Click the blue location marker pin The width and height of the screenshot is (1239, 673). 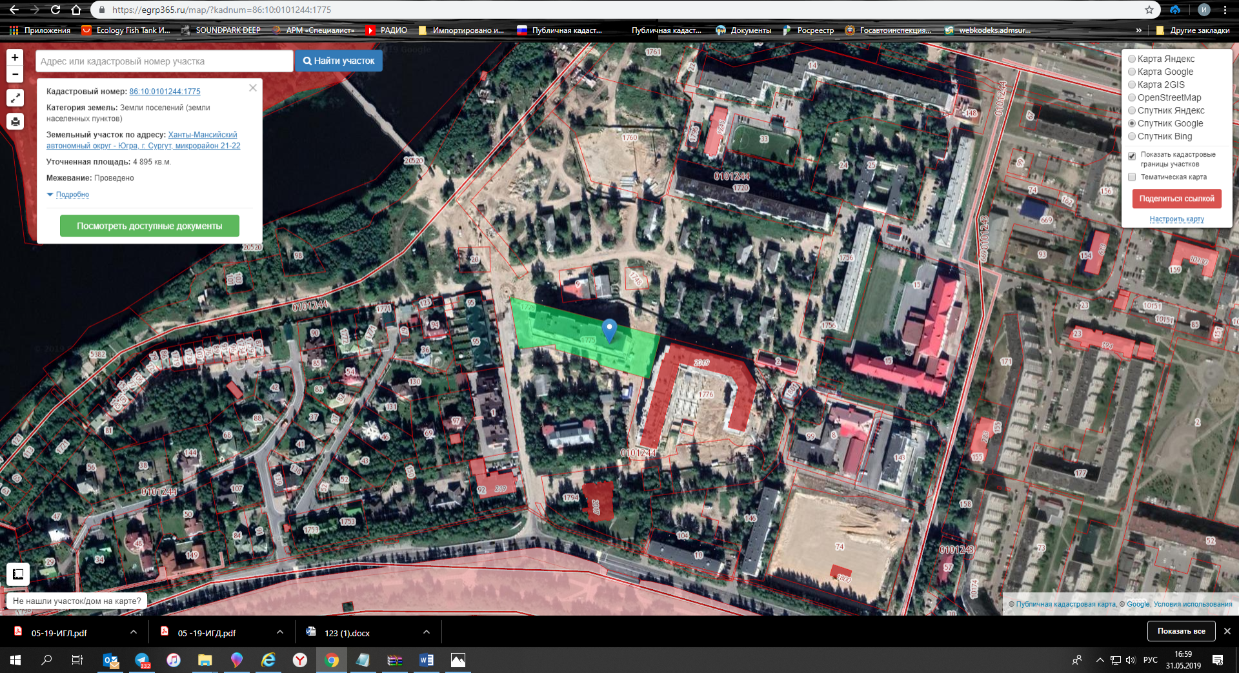click(x=609, y=329)
